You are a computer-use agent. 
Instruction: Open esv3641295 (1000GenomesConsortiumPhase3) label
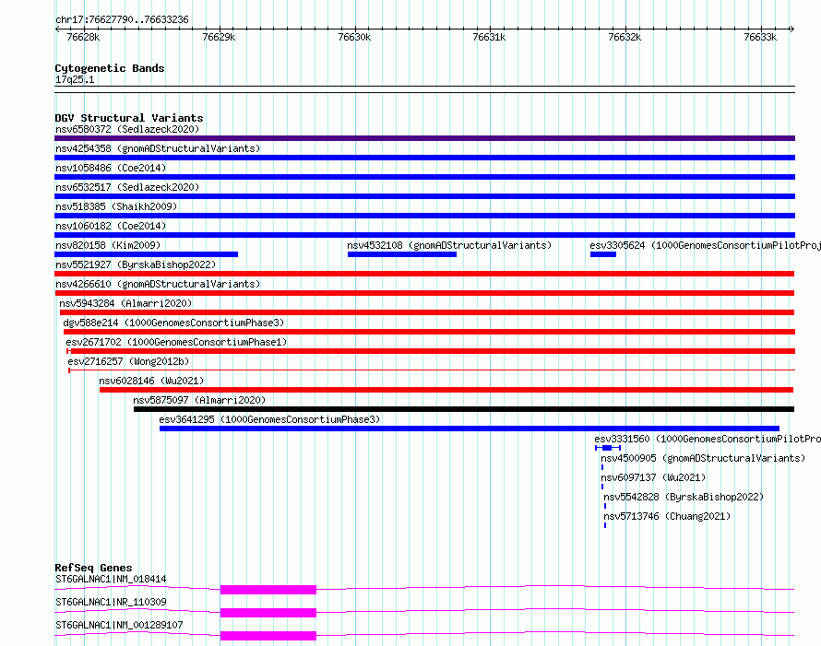pyautogui.click(x=269, y=419)
